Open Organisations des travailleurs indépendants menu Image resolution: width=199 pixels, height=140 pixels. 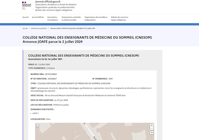pyautogui.click(x=96, y=19)
